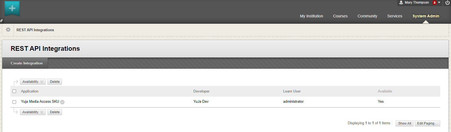Go to the Courses tab
Viewport: 451px width, 132px height.
point(340,16)
